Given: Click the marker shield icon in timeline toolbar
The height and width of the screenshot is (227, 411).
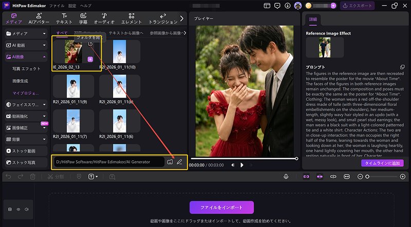Looking at the screenshot, I should [79, 177].
